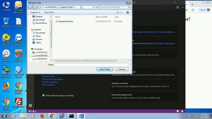212x119 pixels.
Task: Open the change view options dropdown arrow
Action: pos(121,13)
